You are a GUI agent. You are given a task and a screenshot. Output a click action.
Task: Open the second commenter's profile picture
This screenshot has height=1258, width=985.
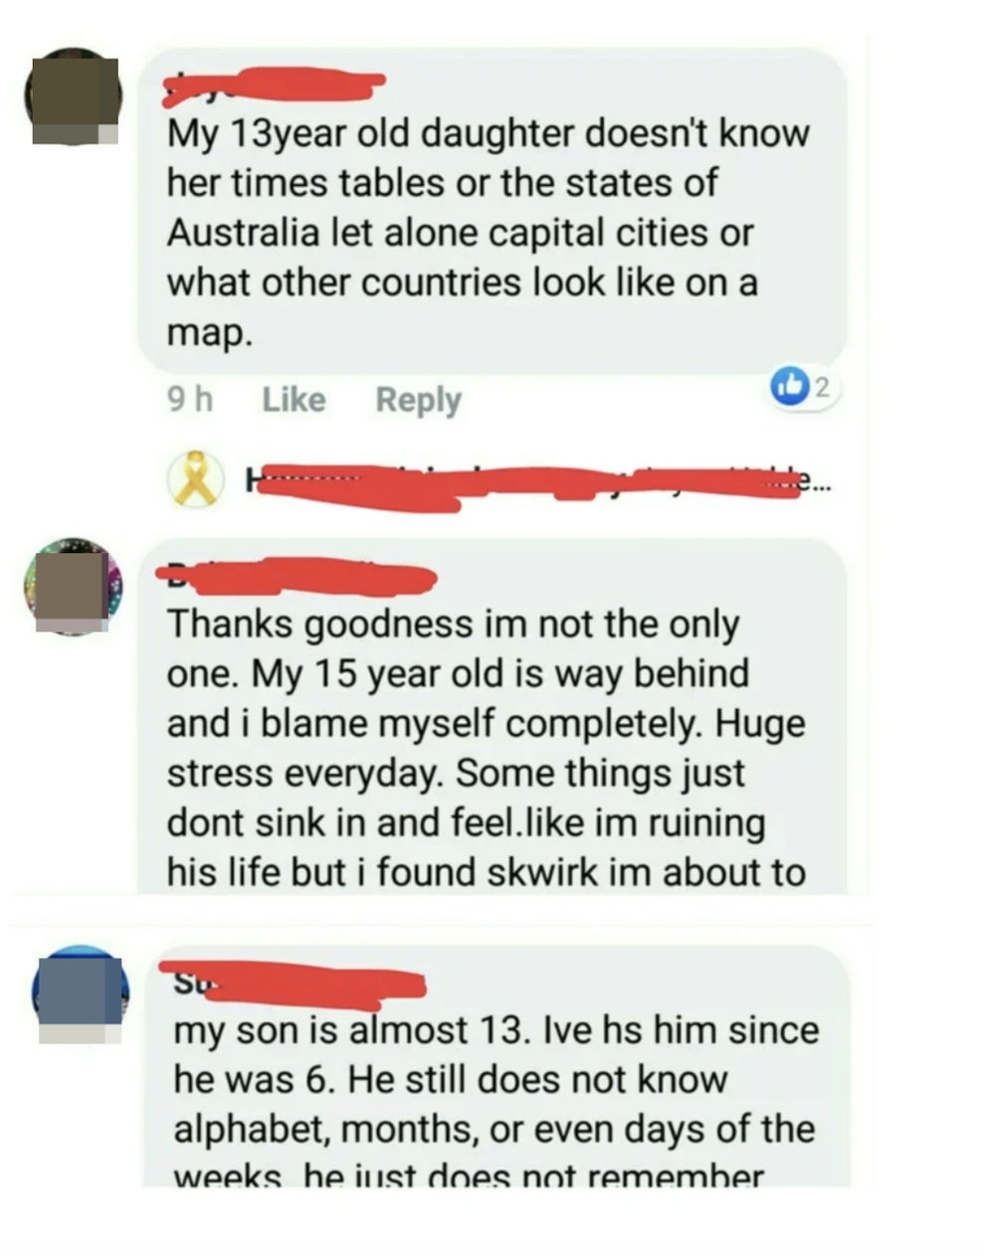[x=74, y=586]
